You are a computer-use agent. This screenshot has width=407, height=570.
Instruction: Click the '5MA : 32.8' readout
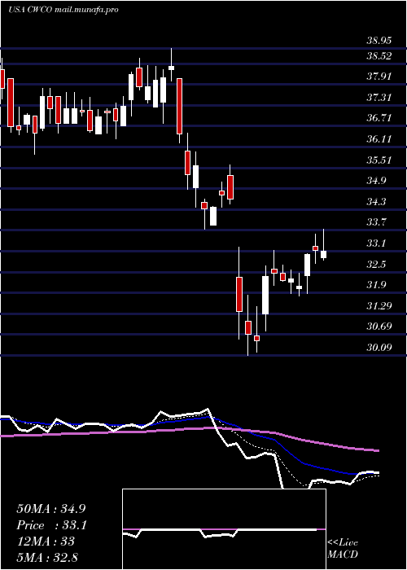[47, 557]
